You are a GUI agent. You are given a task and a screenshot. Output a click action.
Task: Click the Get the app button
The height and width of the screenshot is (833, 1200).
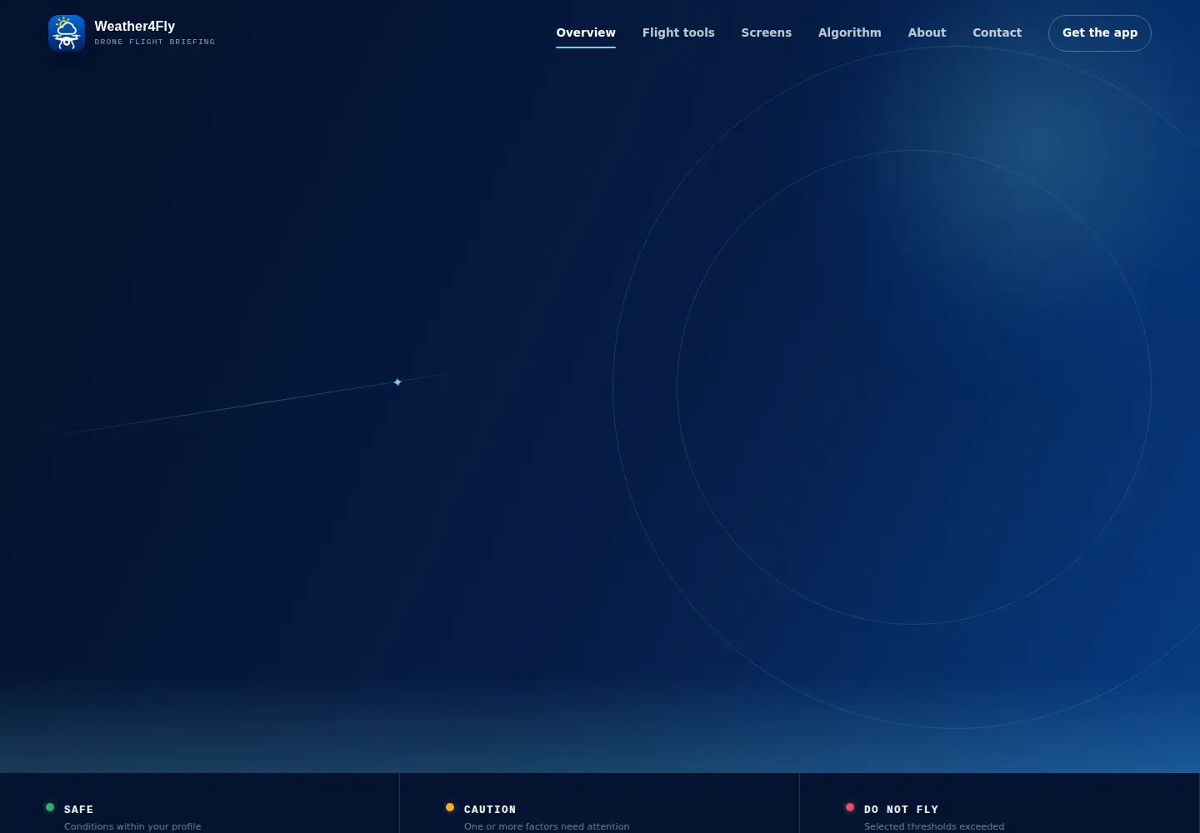(1099, 33)
